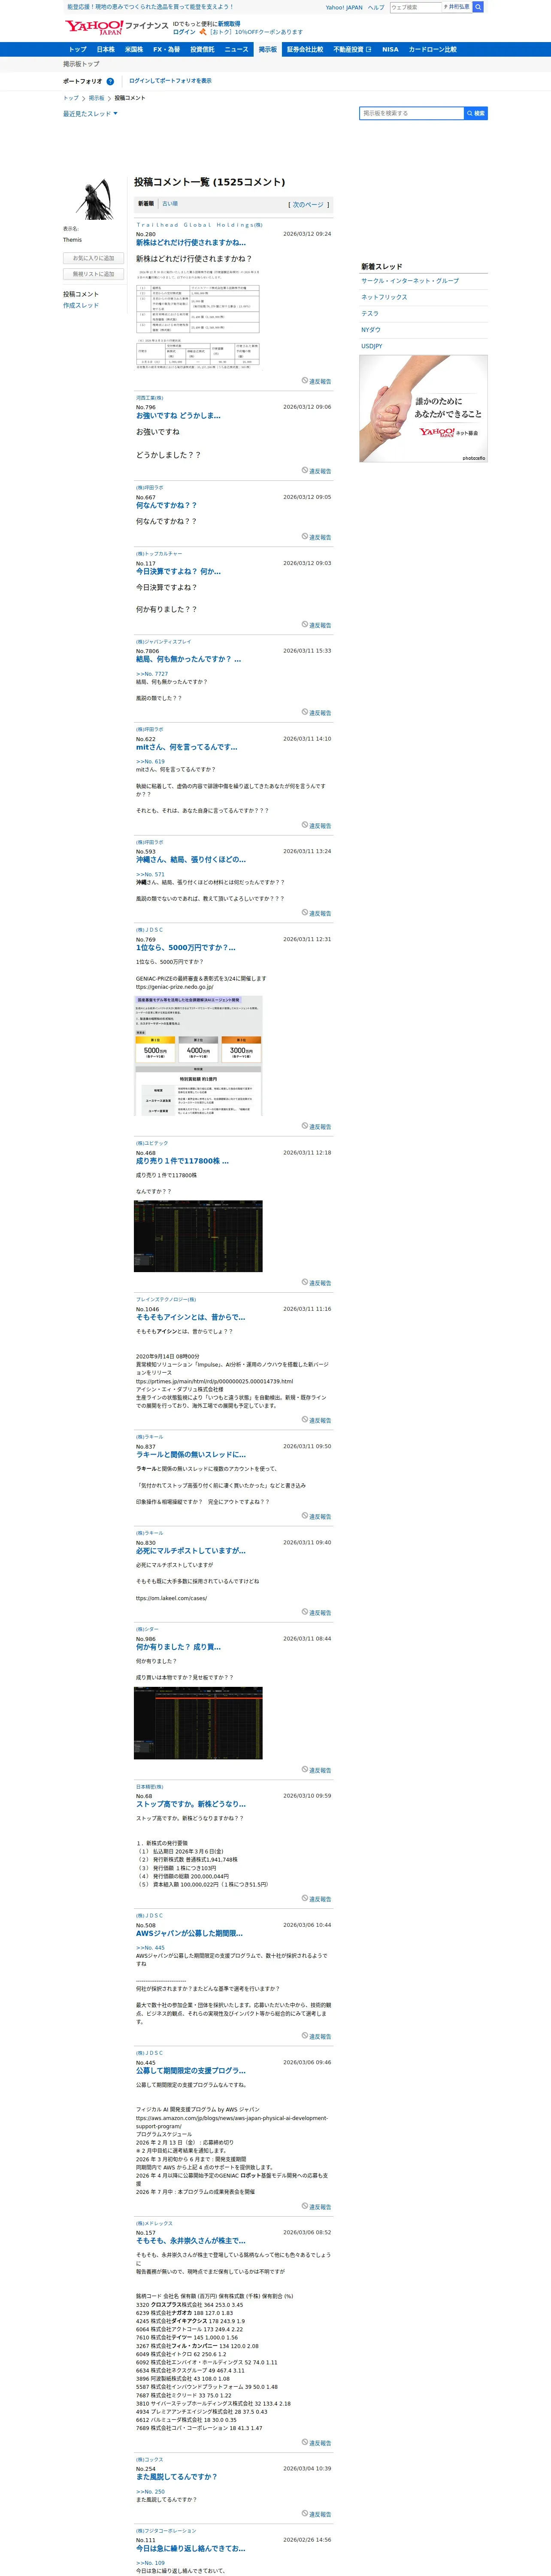Open the NISA nav tab
Image resolution: width=551 pixels, height=2576 pixels.
click(390, 49)
